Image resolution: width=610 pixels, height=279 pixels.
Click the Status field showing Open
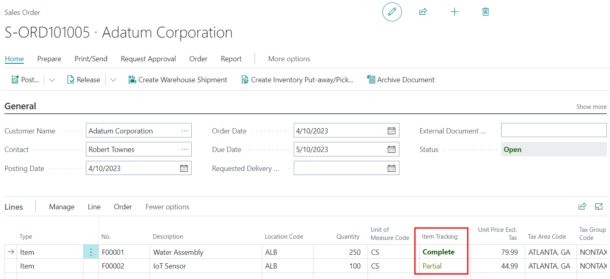point(554,149)
